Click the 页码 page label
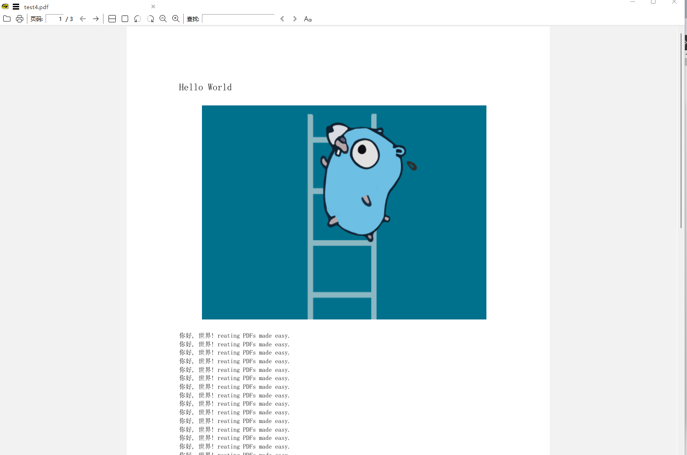 point(36,19)
